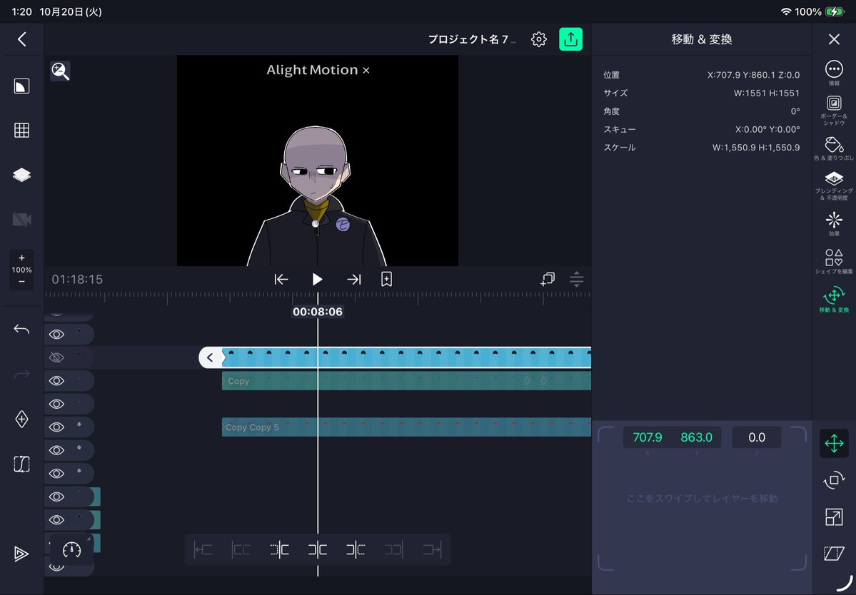The height and width of the screenshot is (595, 856).
Task: Play the timeline preview
Action: click(317, 279)
